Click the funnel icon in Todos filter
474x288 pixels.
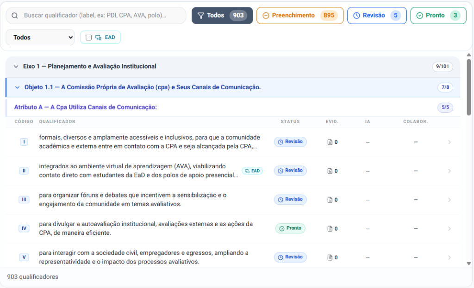point(201,15)
